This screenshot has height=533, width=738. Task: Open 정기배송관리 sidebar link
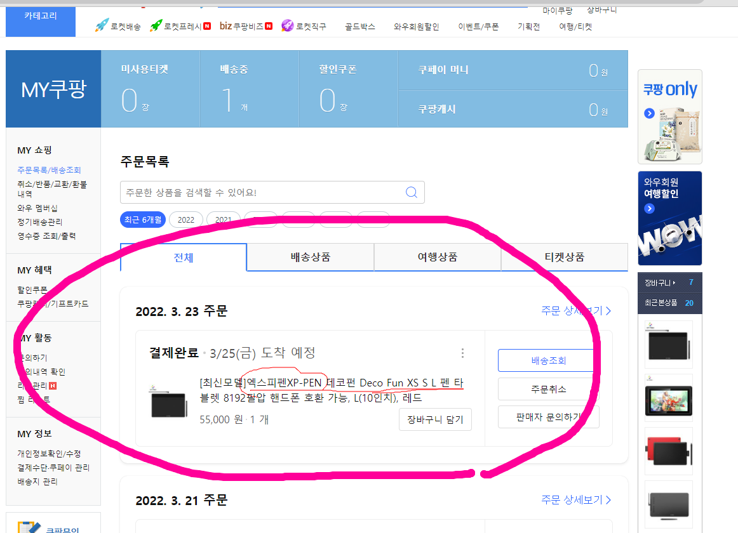pyautogui.click(x=39, y=222)
